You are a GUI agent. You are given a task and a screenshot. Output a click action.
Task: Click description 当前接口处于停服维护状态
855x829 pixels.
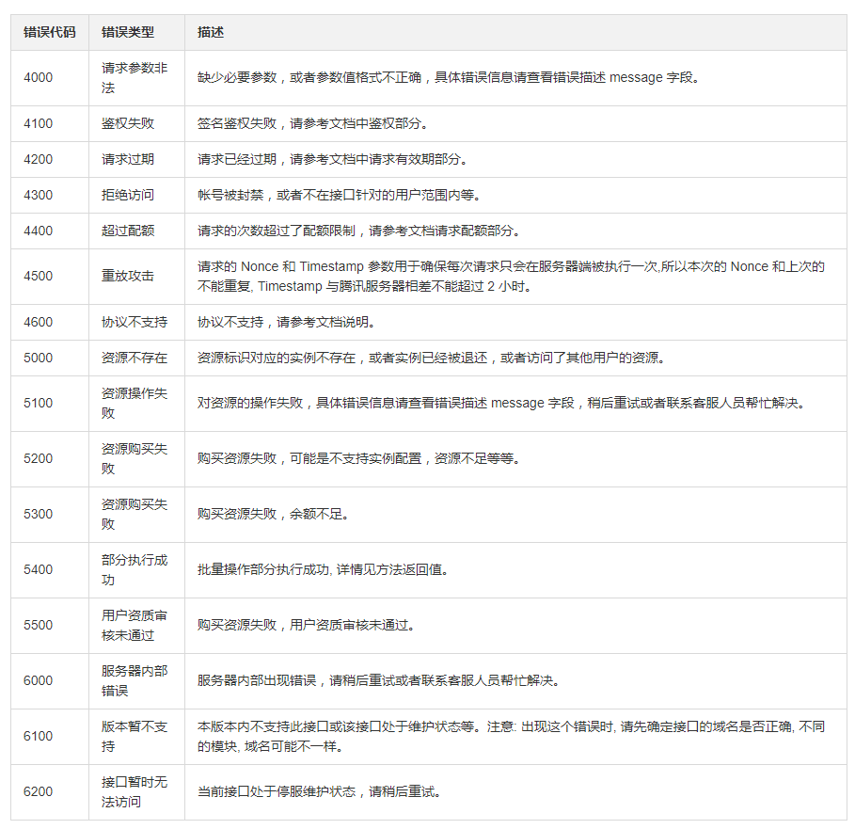click(x=319, y=791)
